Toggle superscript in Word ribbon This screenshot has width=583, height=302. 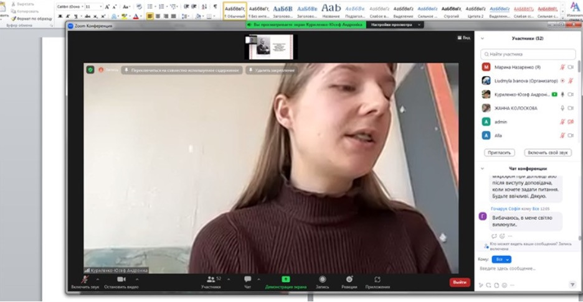pyautogui.click(x=103, y=16)
